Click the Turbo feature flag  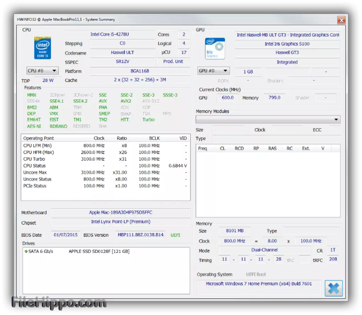tap(148, 120)
